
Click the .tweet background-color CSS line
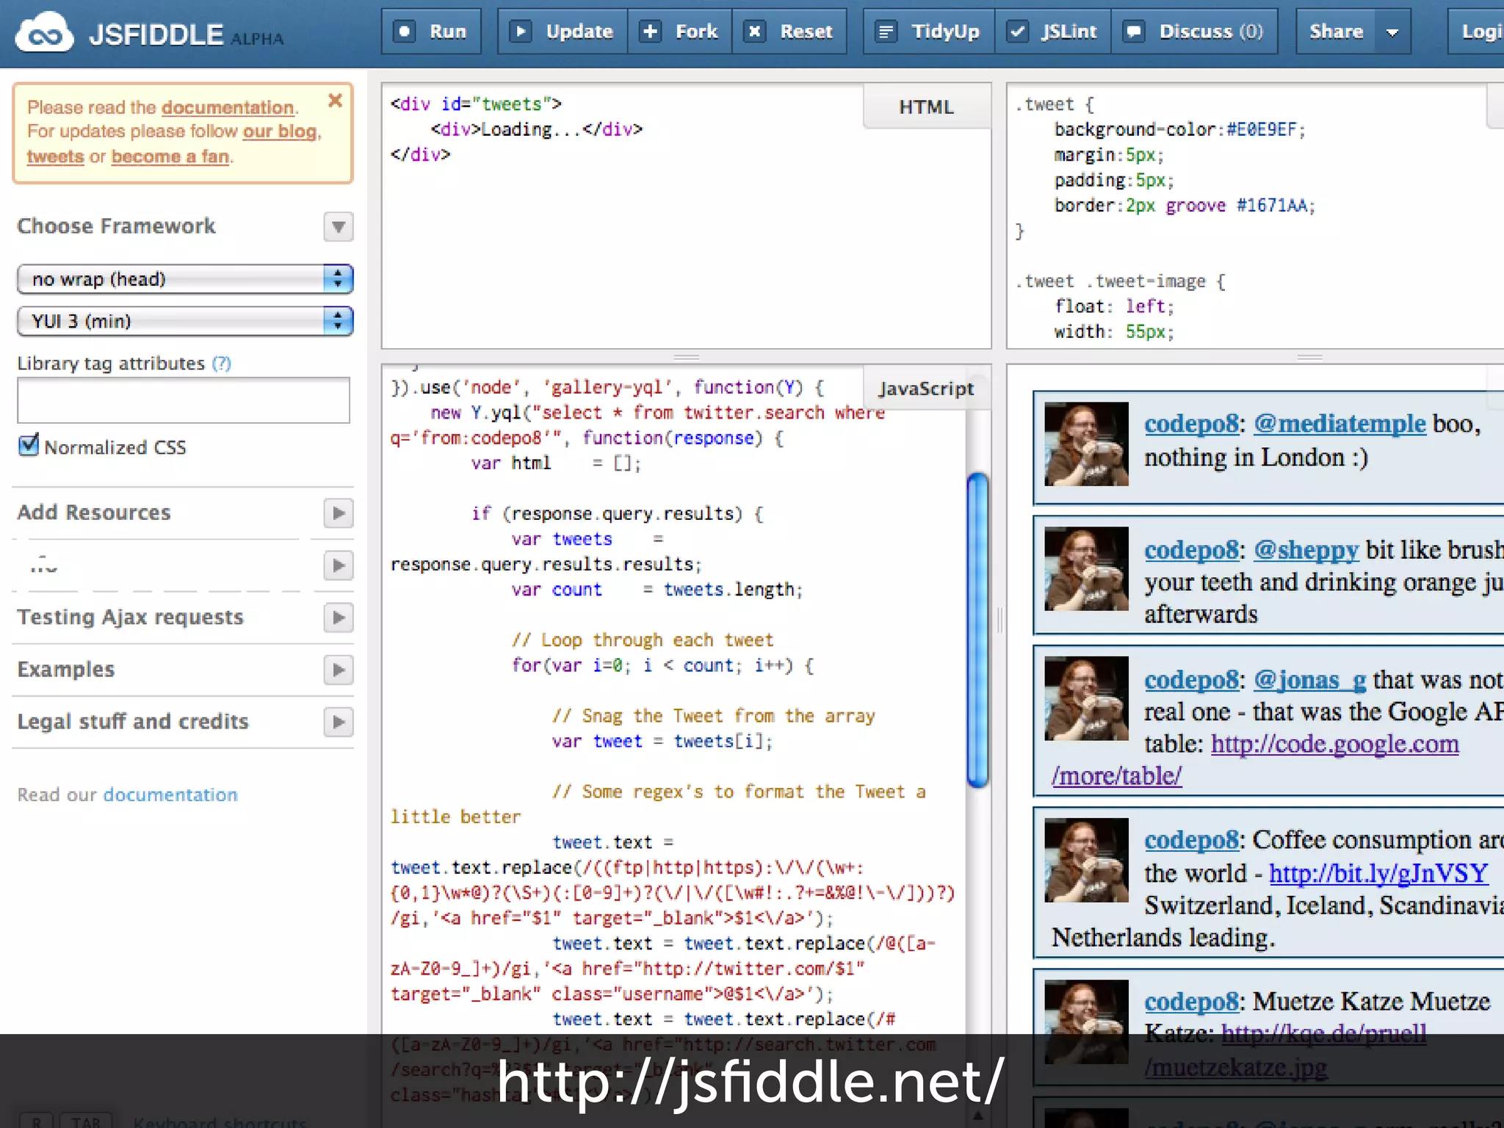[x=1180, y=130]
